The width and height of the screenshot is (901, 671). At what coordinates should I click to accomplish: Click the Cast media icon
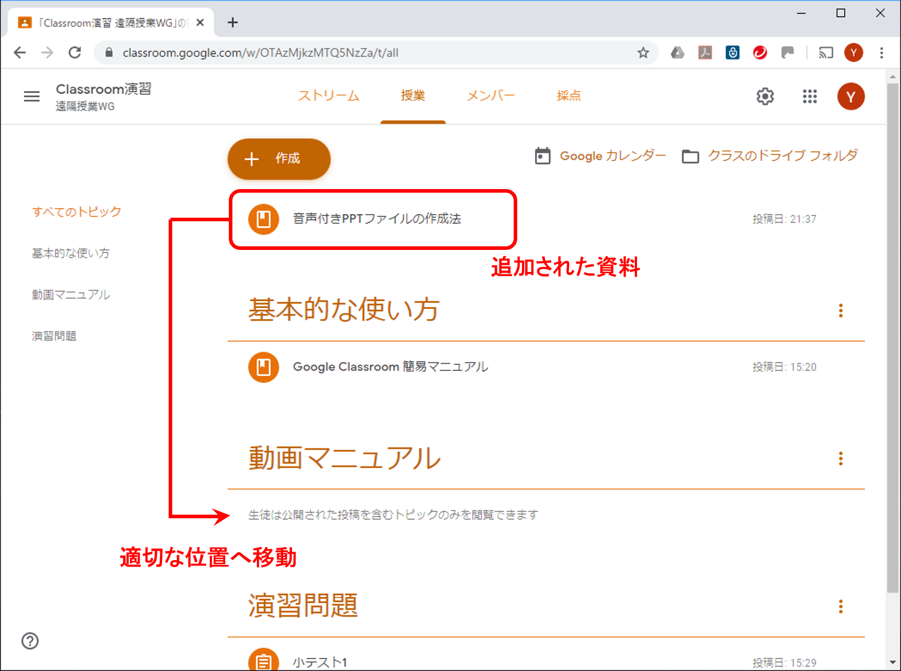pos(825,52)
